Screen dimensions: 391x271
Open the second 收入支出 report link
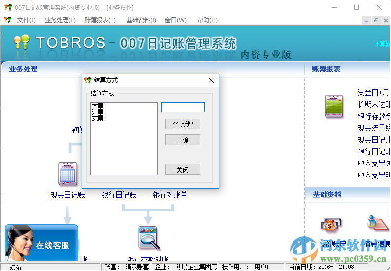click(374, 175)
